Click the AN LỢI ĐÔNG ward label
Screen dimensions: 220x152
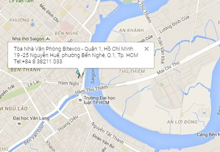182,122
